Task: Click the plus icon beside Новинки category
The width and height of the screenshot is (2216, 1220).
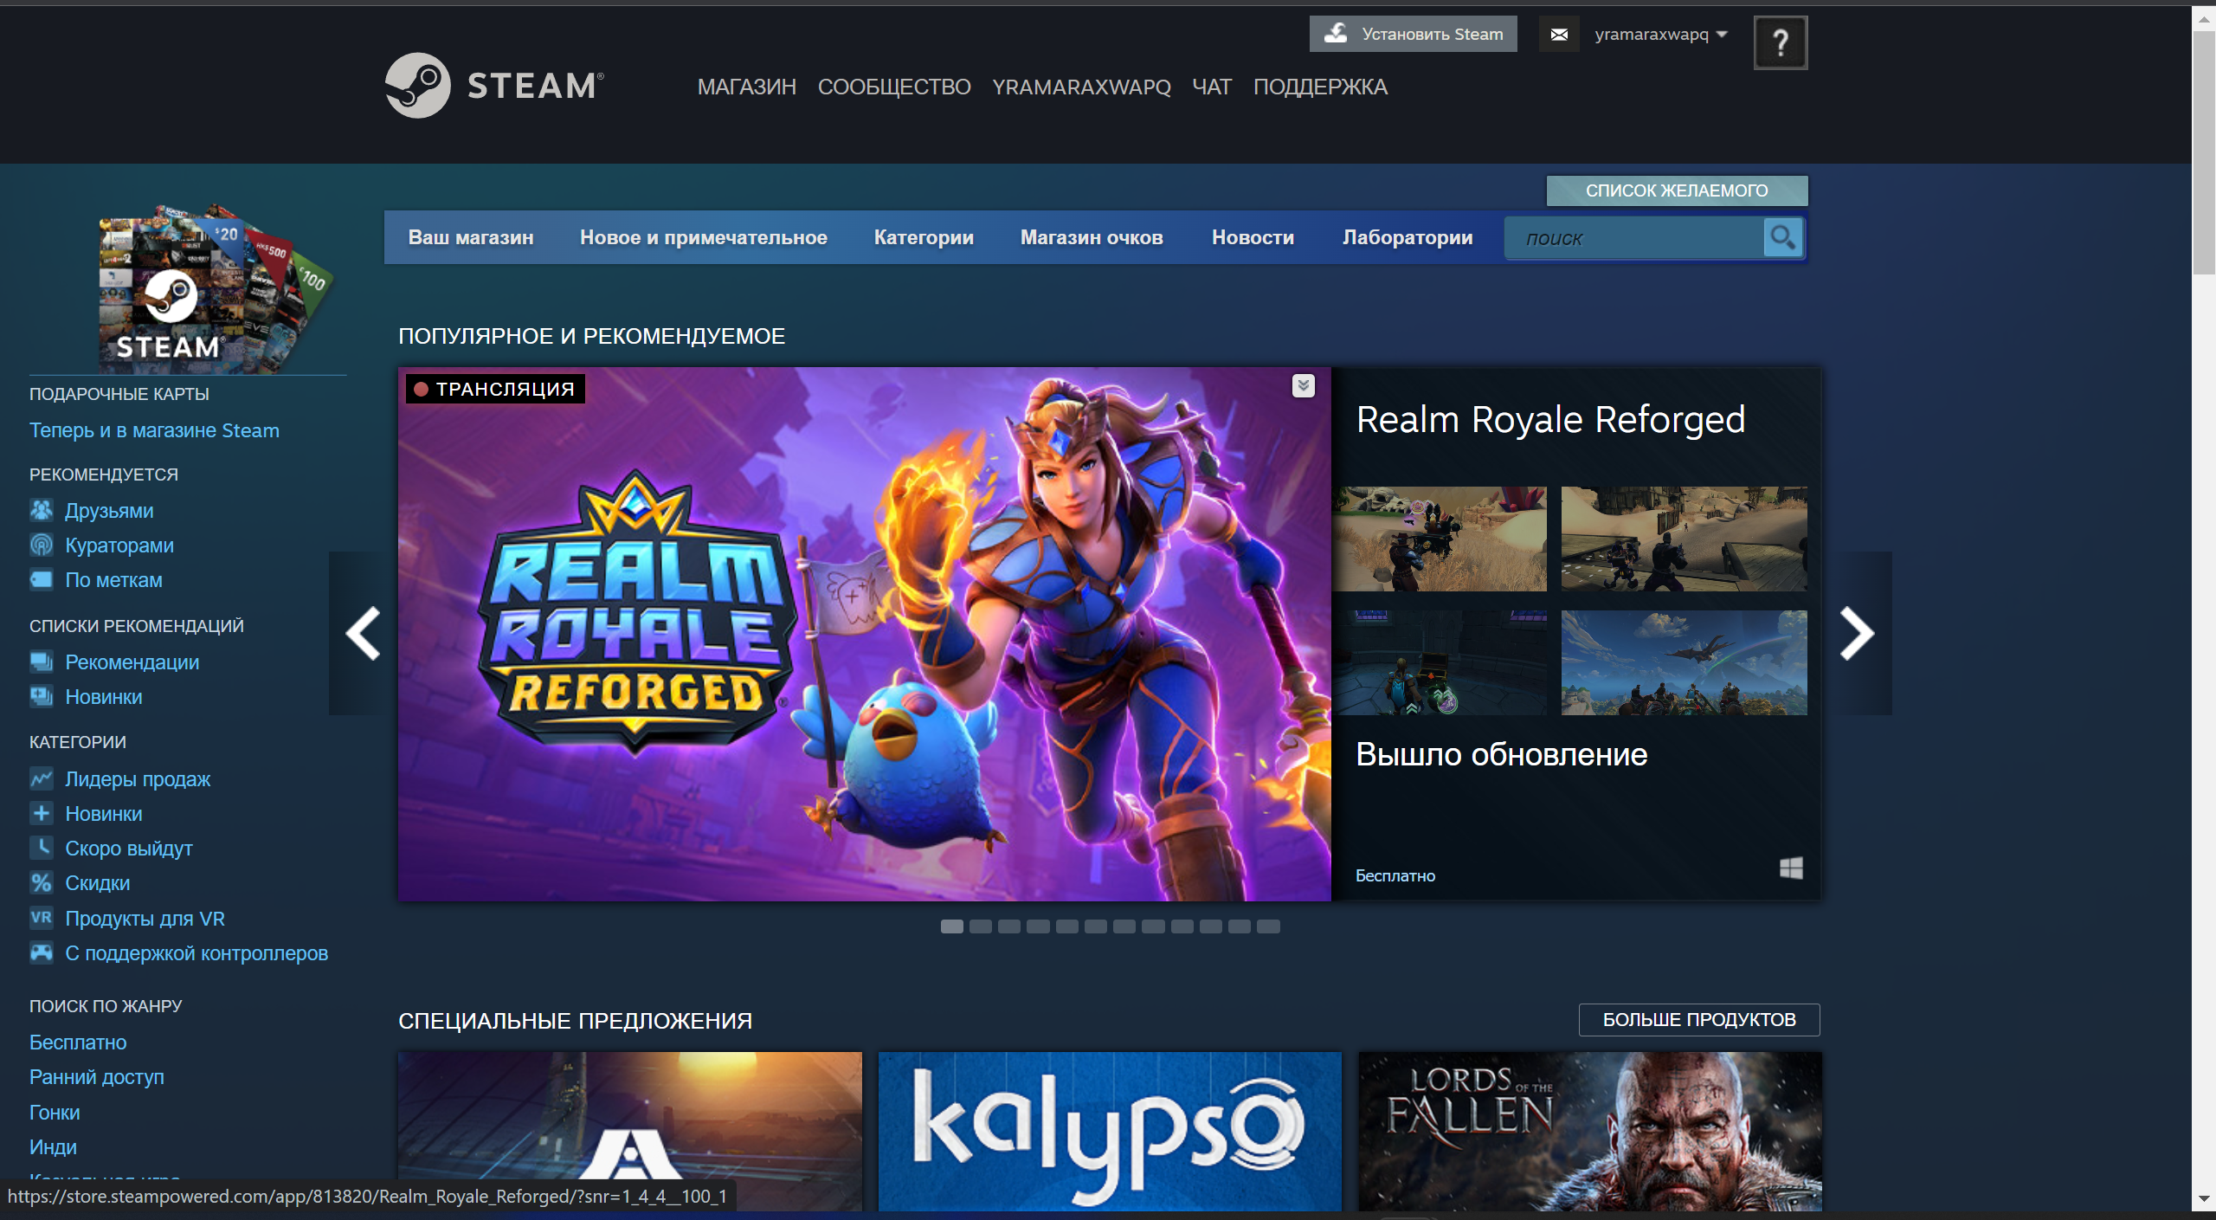Action: pos(42,813)
